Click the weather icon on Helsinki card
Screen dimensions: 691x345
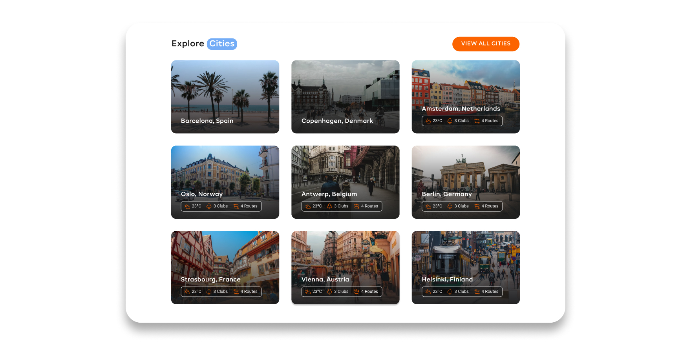pyautogui.click(x=428, y=292)
